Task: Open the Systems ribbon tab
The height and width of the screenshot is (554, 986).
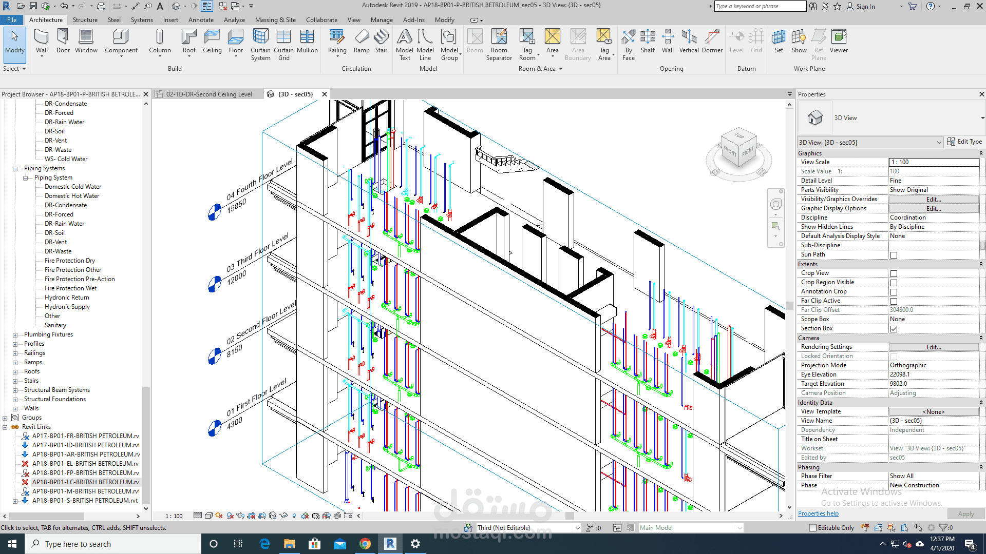Action: pyautogui.click(x=142, y=20)
